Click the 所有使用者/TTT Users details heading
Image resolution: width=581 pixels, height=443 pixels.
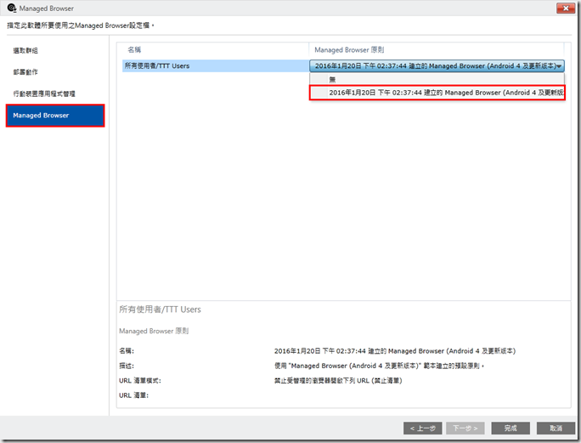pos(160,310)
